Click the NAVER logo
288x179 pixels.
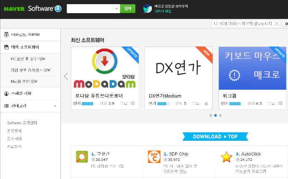pyautogui.click(x=14, y=9)
